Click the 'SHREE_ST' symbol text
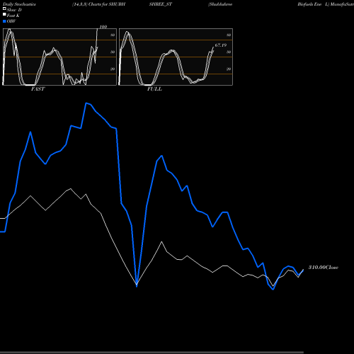This screenshot has width=354, height=354. (x=161, y=4)
